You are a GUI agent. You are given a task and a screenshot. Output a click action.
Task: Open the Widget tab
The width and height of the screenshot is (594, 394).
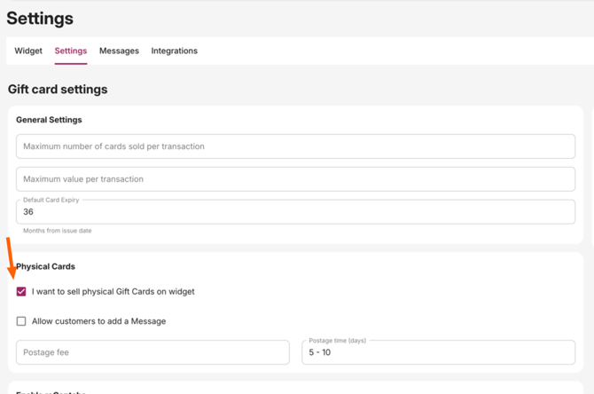click(x=28, y=51)
